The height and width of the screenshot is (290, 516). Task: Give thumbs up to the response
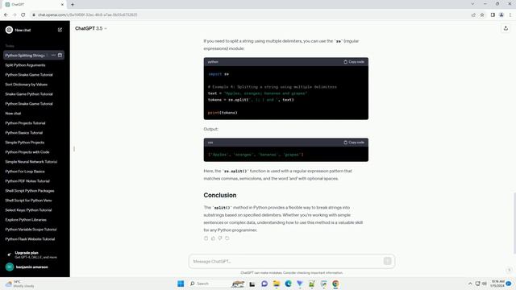pyautogui.click(x=213, y=238)
